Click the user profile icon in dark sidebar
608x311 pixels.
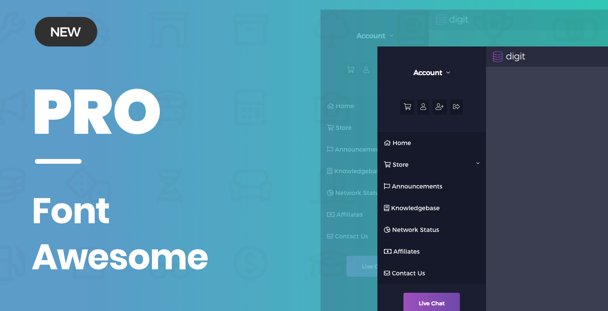point(423,107)
